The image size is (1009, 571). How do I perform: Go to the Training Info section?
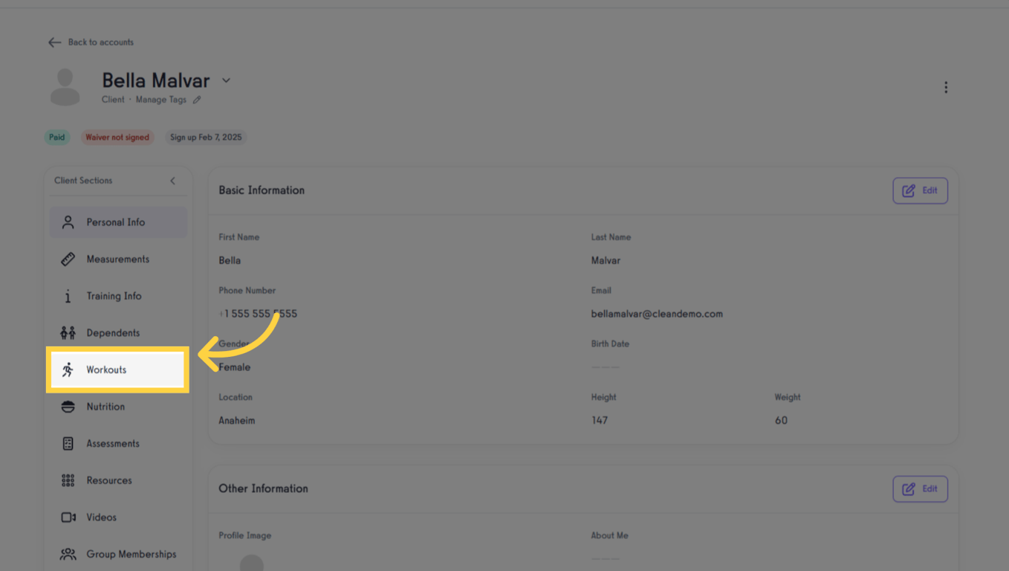[114, 296]
